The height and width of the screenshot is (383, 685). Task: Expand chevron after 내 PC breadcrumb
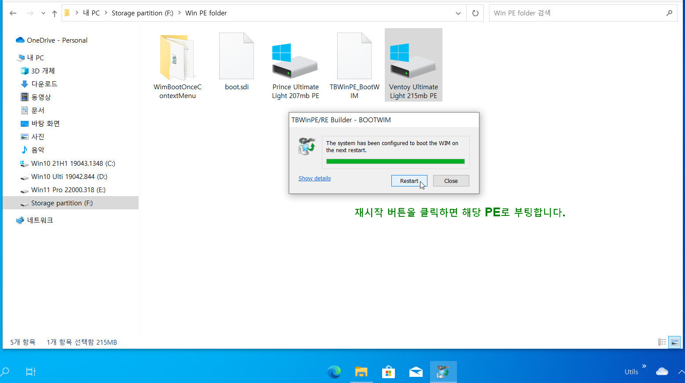[x=106, y=13]
